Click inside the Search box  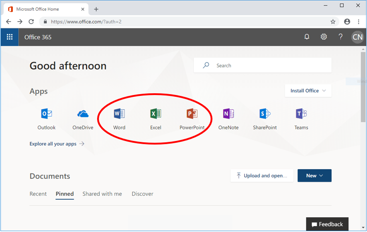coord(267,66)
